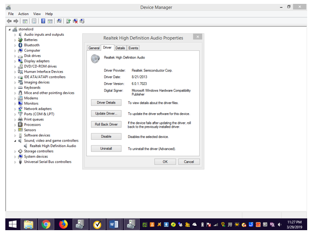Open the Windows Start button
The image size is (312, 235).
pyautogui.click(x=13, y=224)
